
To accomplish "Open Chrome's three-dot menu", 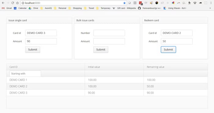I will 211,3.
